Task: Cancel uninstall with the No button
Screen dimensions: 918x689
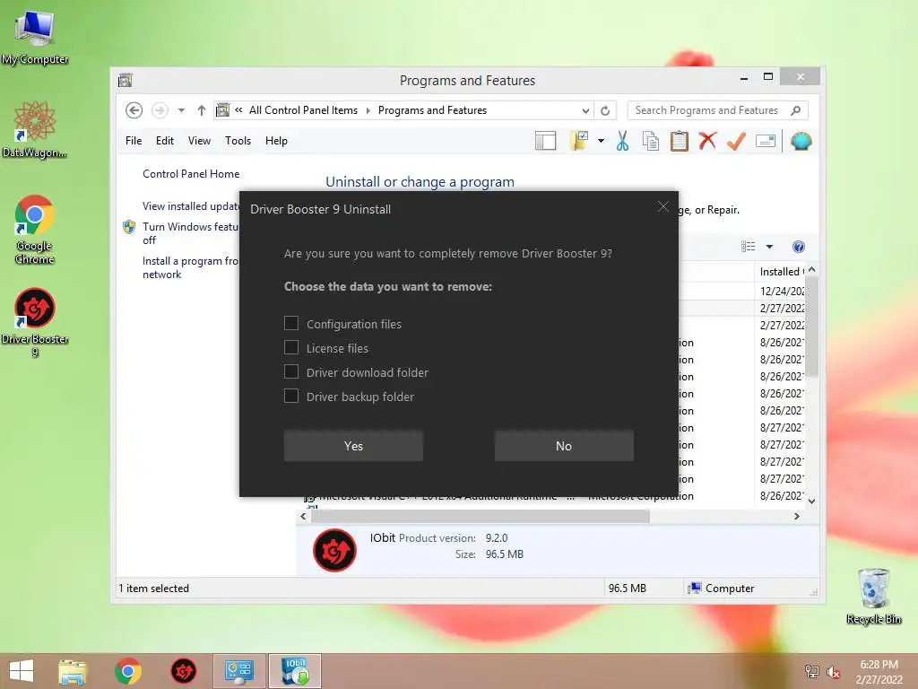Action: [564, 446]
